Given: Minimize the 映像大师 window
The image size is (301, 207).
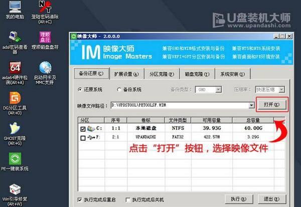Looking at the screenshot, I should pyautogui.click(x=276, y=36).
